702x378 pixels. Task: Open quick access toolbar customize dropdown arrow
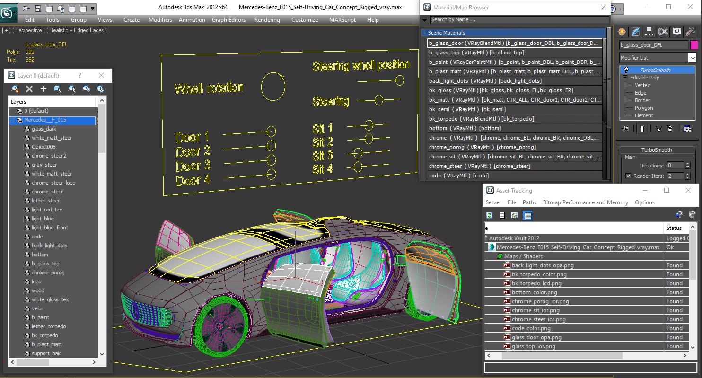(92, 9)
